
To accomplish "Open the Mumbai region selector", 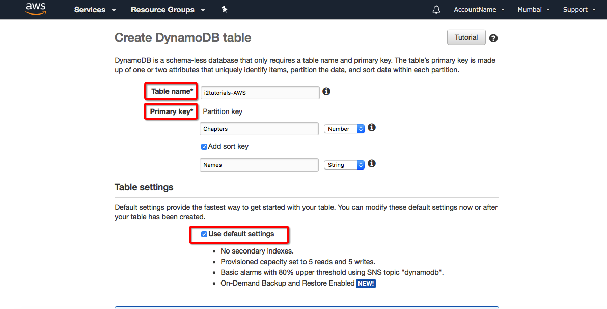I will click(534, 10).
